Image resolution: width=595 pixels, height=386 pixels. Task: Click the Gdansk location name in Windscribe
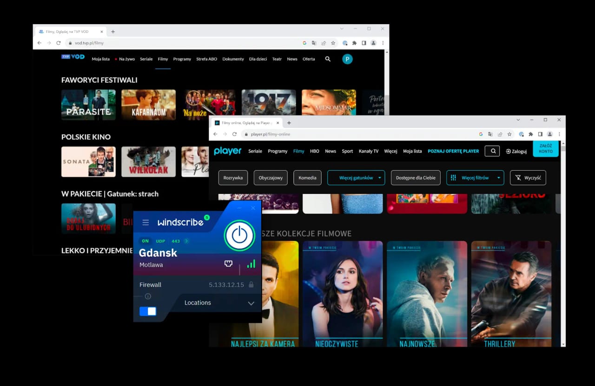(x=158, y=253)
